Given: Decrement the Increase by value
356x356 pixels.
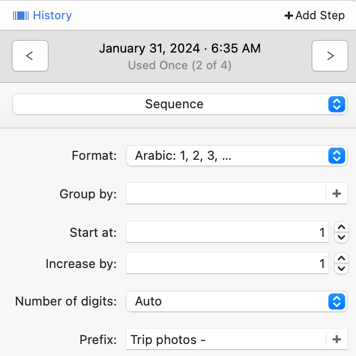Looking at the screenshot, I should pyautogui.click(x=341, y=269).
